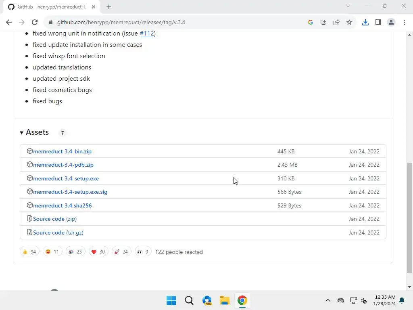The width and height of the screenshot is (413, 310).
Task: Open the Windows Start menu
Action: [171, 300]
